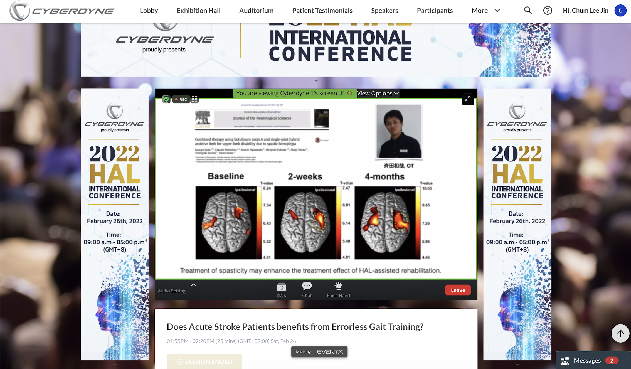Expand the View Options dropdown
Image resolution: width=631 pixels, height=369 pixels.
pos(378,93)
